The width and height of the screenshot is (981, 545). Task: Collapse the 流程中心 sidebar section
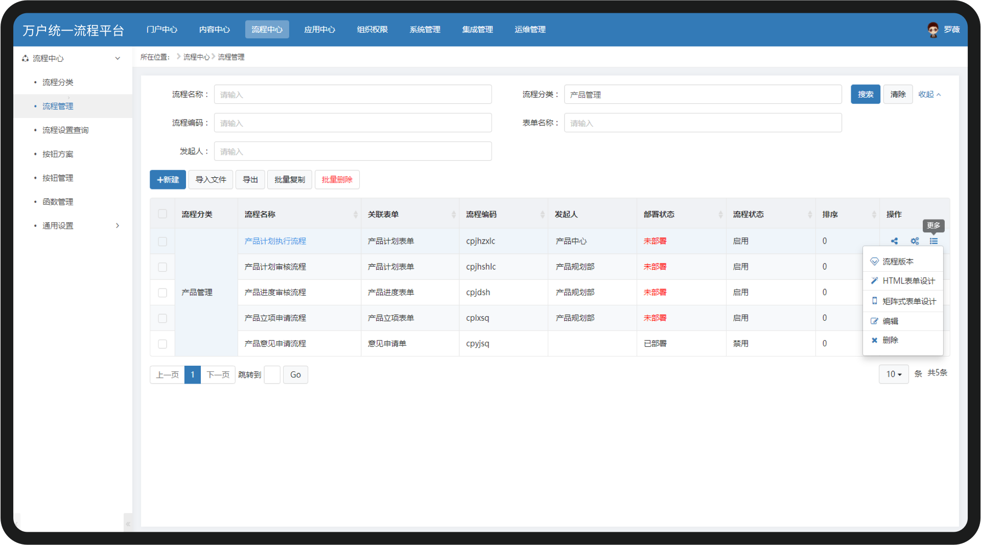click(x=117, y=58)
